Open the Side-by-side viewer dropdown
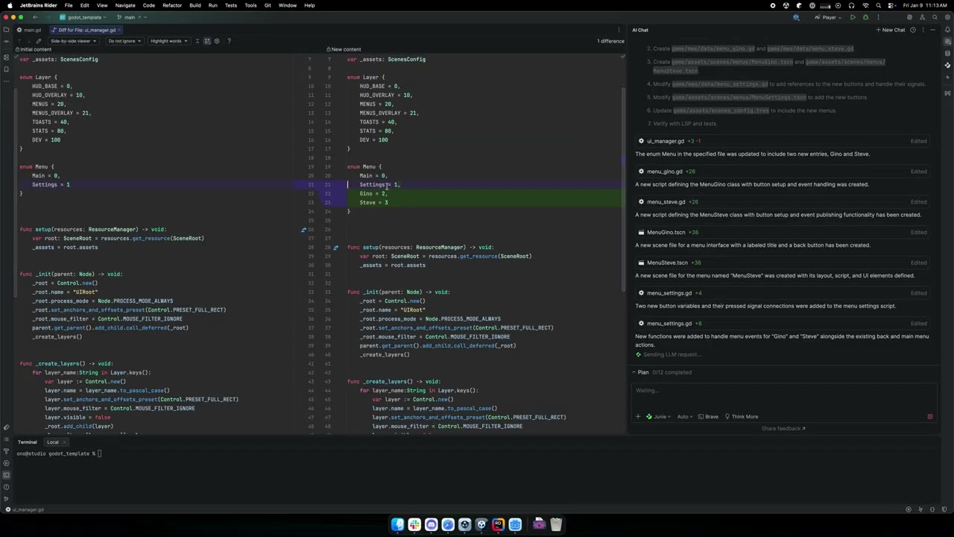954x537 pixels. click(73, 41)
